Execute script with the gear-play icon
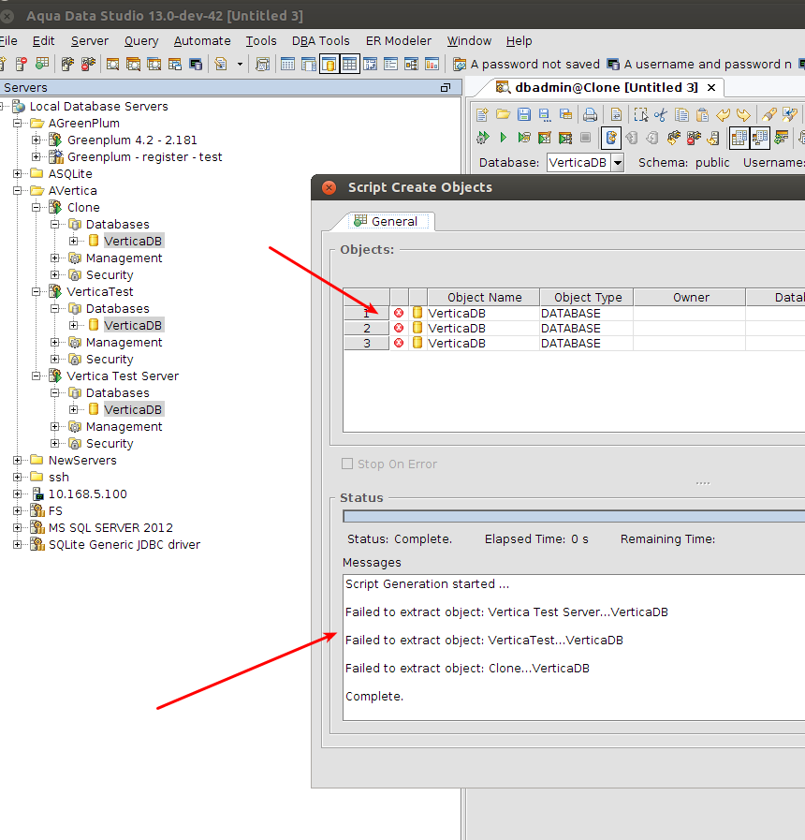805x840 pixels. (x=483, y=138)
